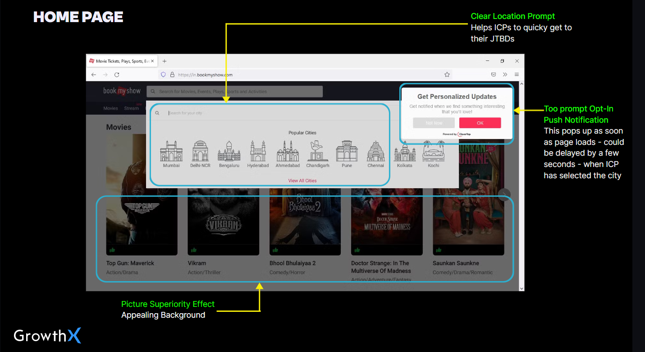Open a new browser tab
The width and height of the screenshot is (645, 352).
coord(165,61)
